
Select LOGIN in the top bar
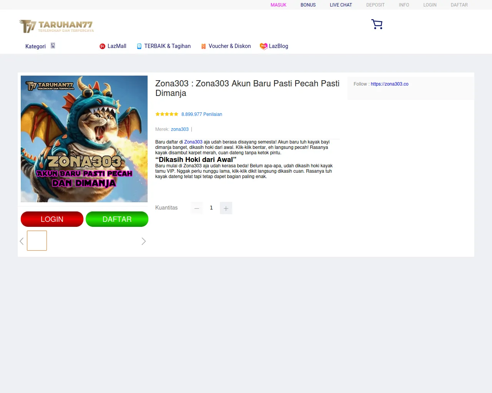[430, 5]
